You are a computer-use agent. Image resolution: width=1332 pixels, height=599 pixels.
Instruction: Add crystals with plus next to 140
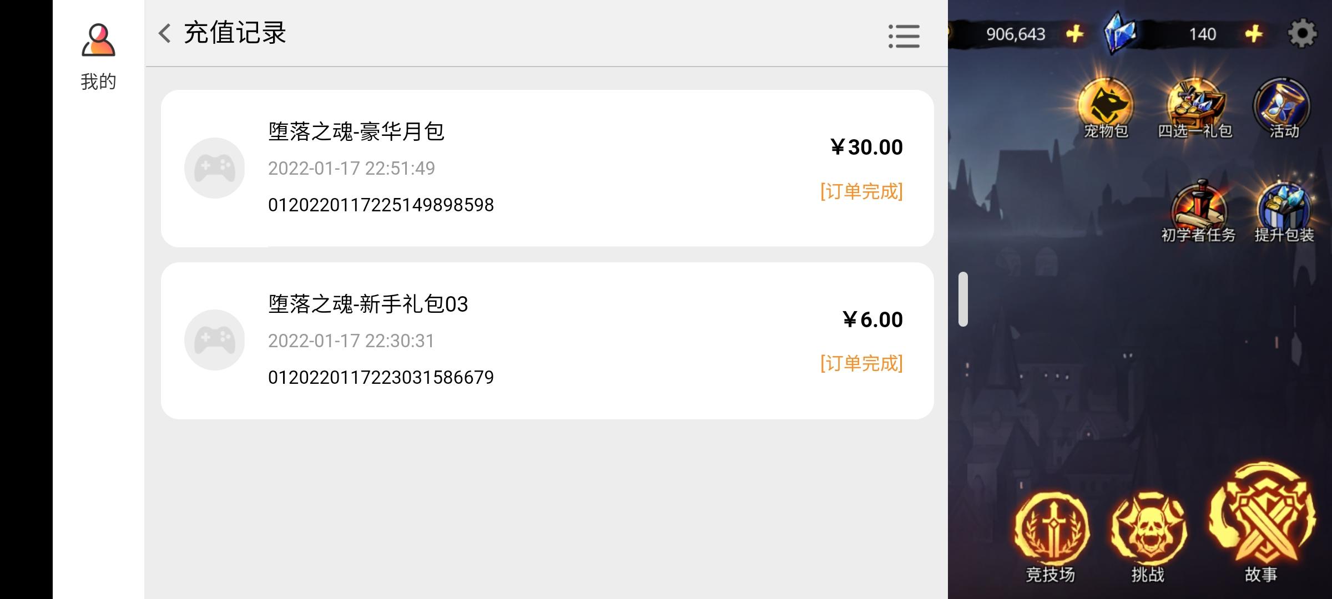1254,34
